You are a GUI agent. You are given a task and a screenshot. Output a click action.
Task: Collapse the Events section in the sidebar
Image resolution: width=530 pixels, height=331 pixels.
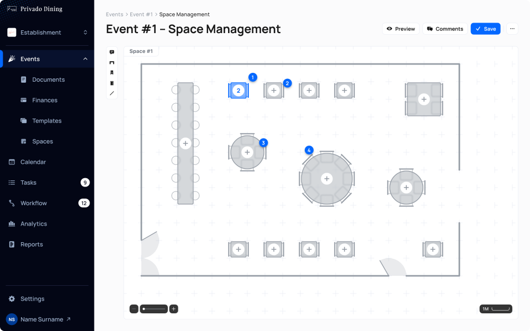coord(84,58)
